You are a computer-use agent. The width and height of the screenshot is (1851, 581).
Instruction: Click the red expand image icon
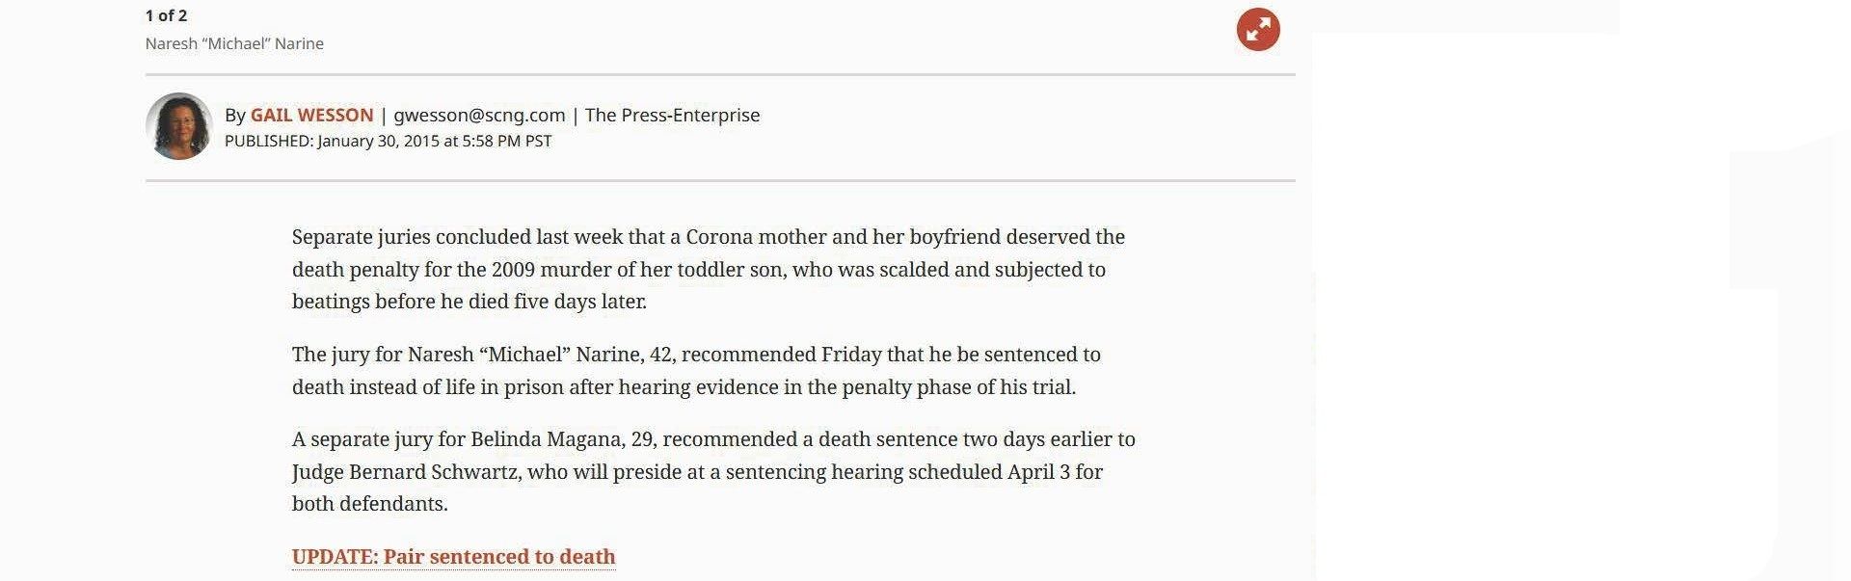[1258, 30]
